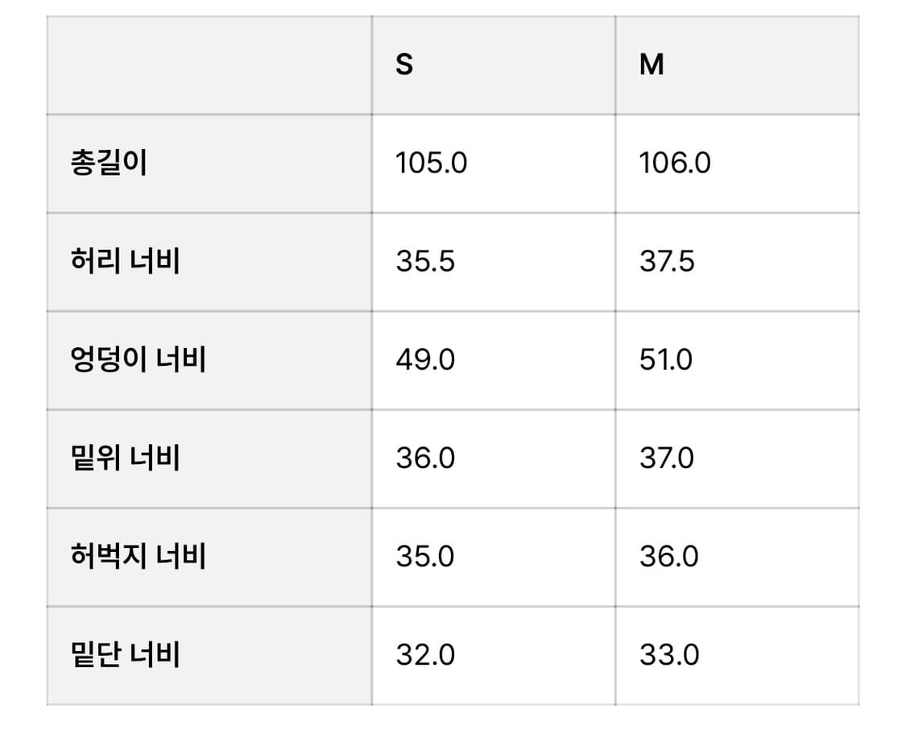This screenshot has width=906, height=734.
Task: Click the S size column header
Action: pyautogui.click(x=404, y=65)
